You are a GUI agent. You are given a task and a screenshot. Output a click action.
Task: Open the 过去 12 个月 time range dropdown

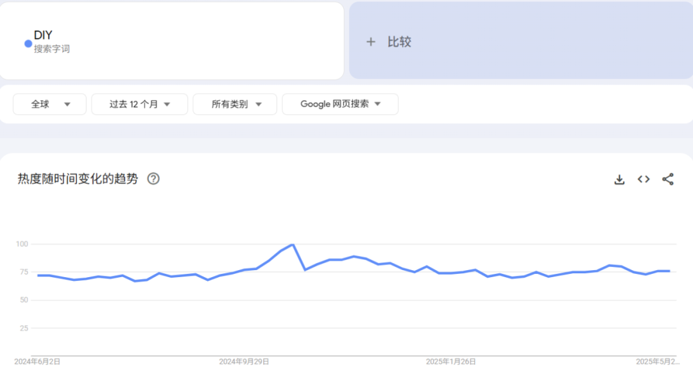click(140, 105)
